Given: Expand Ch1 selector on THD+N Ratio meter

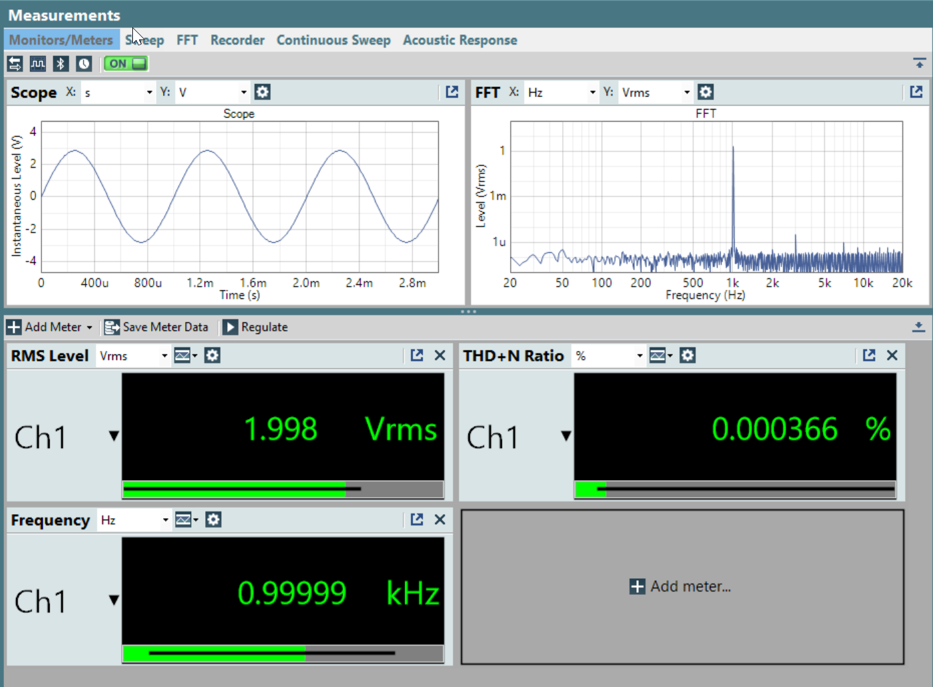Looking at the screenshot, I should 566,436.
